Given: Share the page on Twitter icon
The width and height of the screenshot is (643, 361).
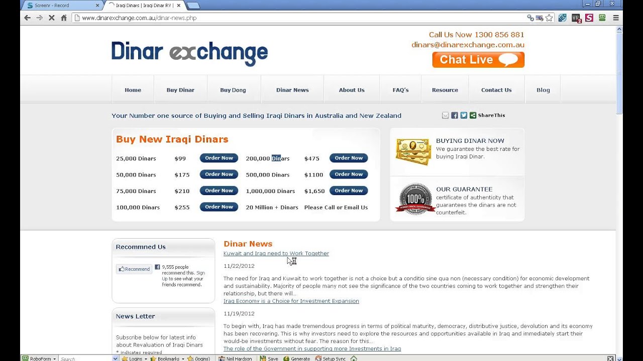Looking at the screenshot, I should point(464,115).
